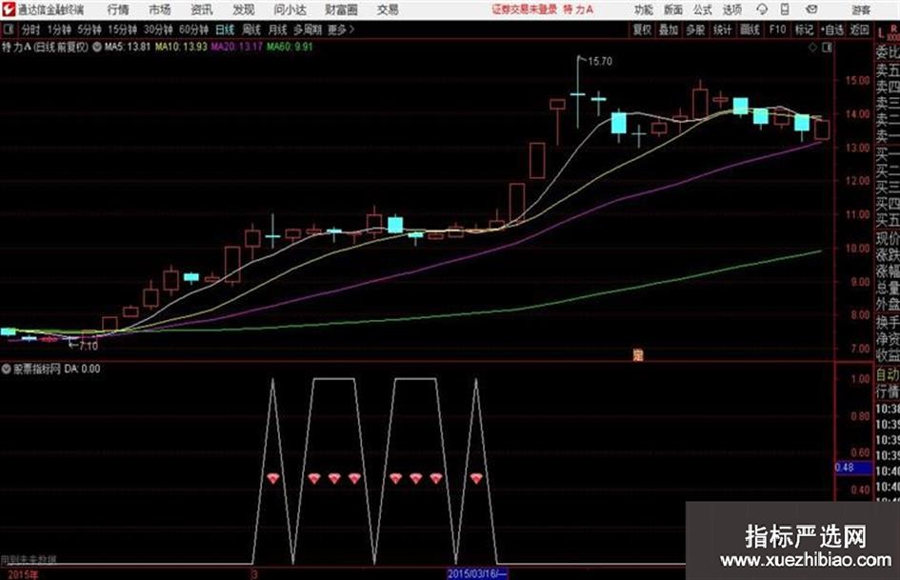Click the 统计 statistics toolbar button
The width and height of the screenshot is (900, 580).
pyautogui.click(x=722, y=30)
